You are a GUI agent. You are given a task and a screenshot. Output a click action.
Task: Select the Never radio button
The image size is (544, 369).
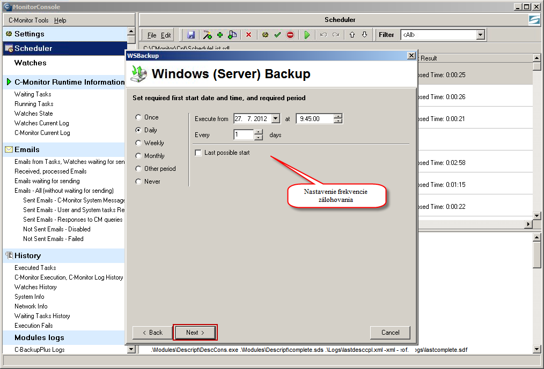(x=138, y=181)
